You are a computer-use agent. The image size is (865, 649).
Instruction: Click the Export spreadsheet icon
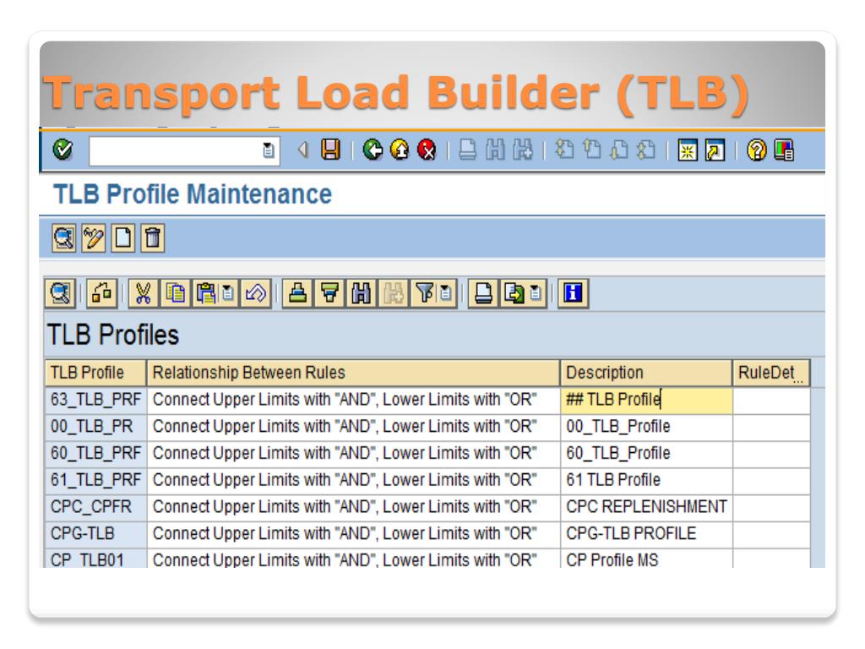514,293
